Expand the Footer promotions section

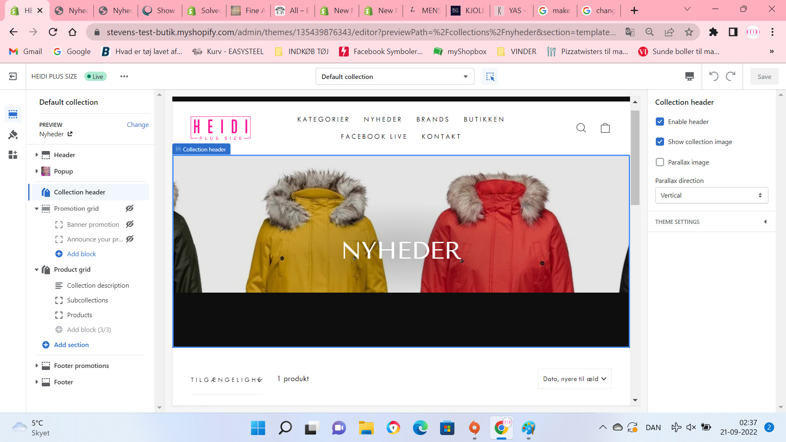(x=36, y=365)
